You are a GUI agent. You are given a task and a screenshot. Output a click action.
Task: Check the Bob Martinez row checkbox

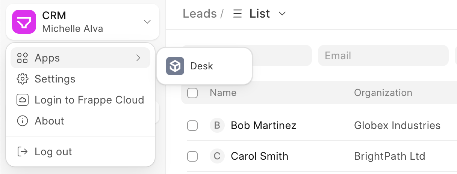[x=192, y=125]
